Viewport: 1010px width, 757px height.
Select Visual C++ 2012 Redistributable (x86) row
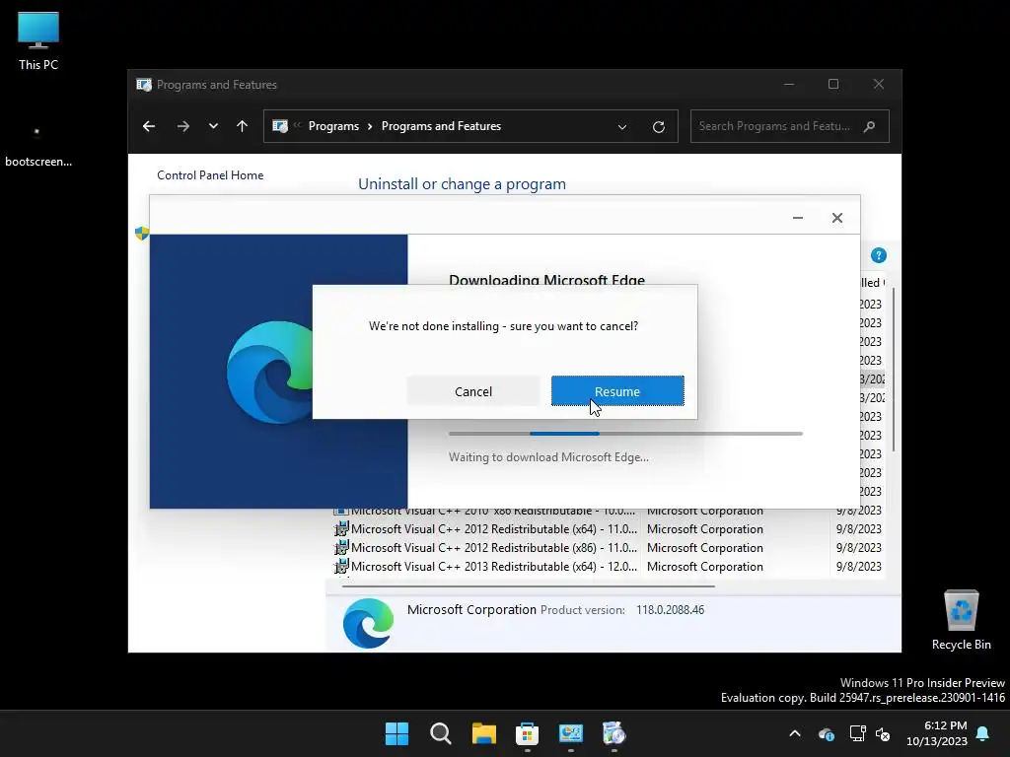coord(608,548)
